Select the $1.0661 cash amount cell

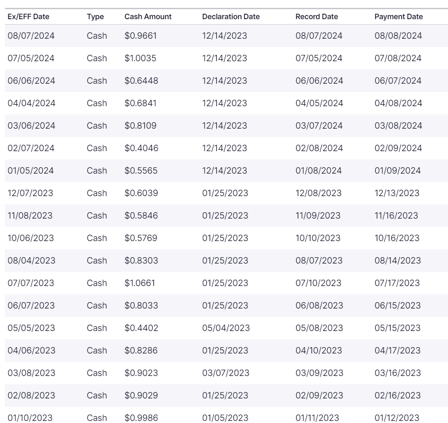(x=141, y=283)
